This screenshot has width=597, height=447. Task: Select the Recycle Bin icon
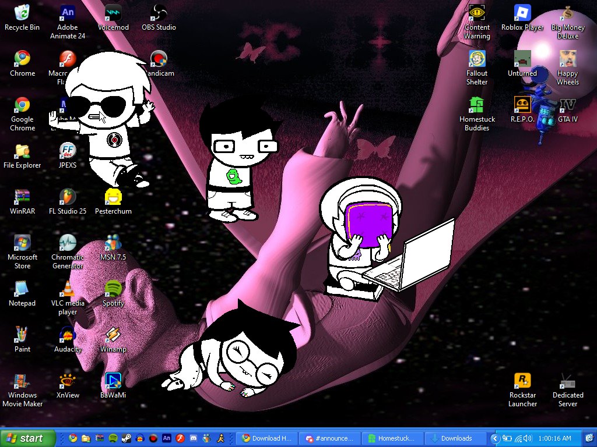(x=22, y=17)
